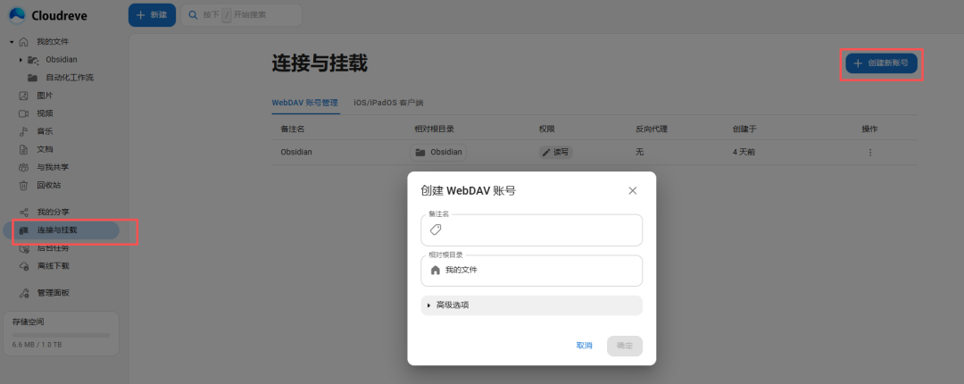Open 管理面板 (Admin panel)
The width and height of the screenshot is (964, 384).
coord(53,293)
